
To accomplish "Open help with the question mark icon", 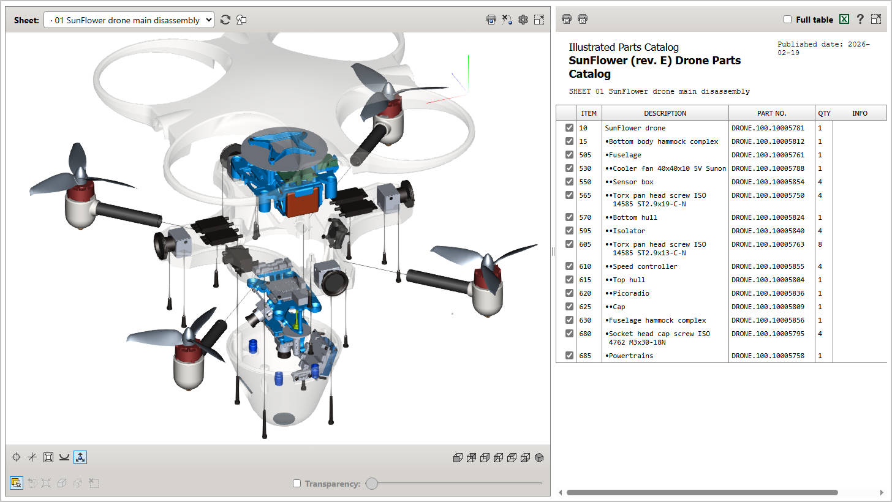I will pyautogui.click(x=860, y=20).
